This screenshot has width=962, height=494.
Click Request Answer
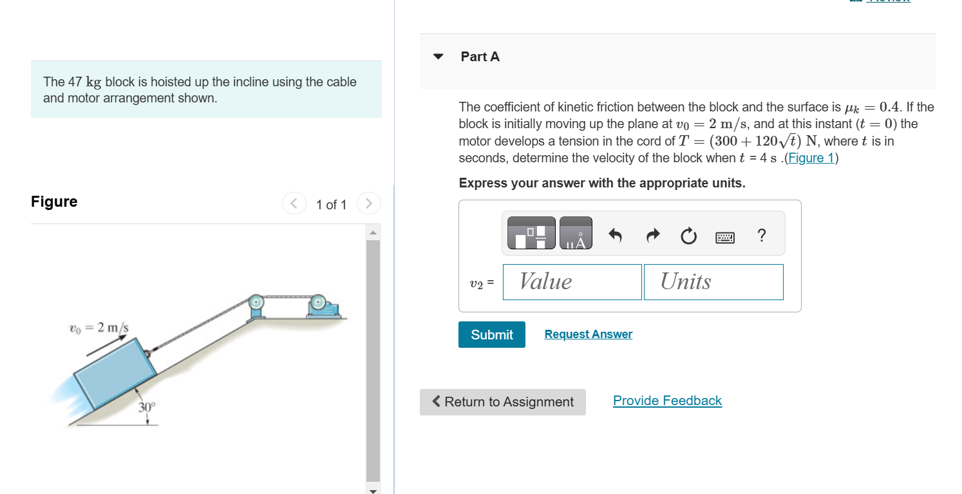click(x=587, y=334)
